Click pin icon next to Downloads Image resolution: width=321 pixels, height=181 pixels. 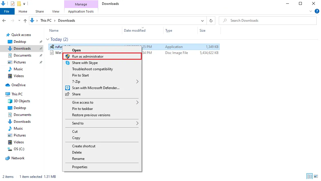point(41,49)
